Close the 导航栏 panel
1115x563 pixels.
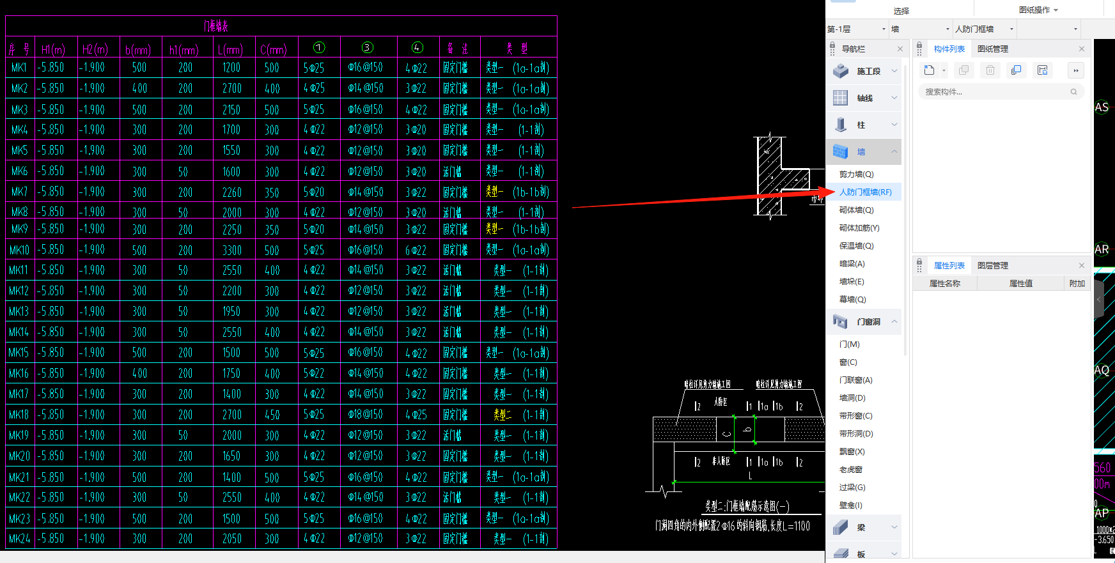900,49
